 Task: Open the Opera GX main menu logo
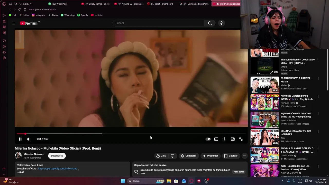4,4
